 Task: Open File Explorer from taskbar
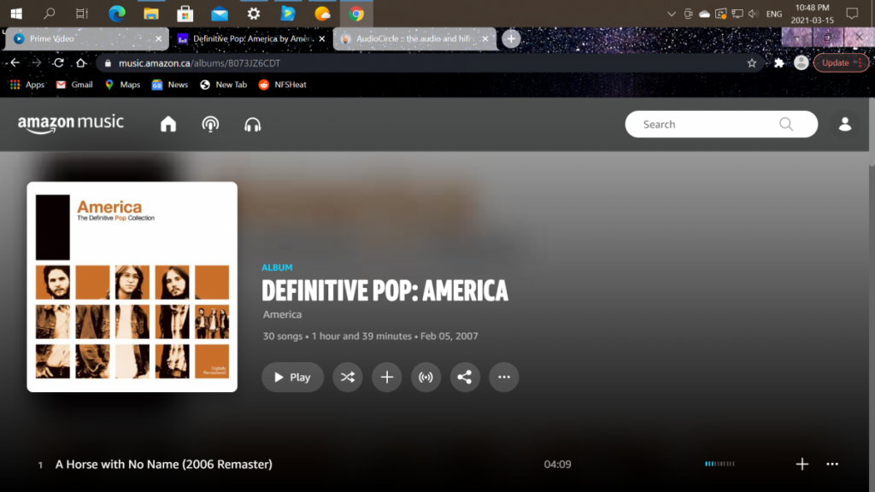151,14
